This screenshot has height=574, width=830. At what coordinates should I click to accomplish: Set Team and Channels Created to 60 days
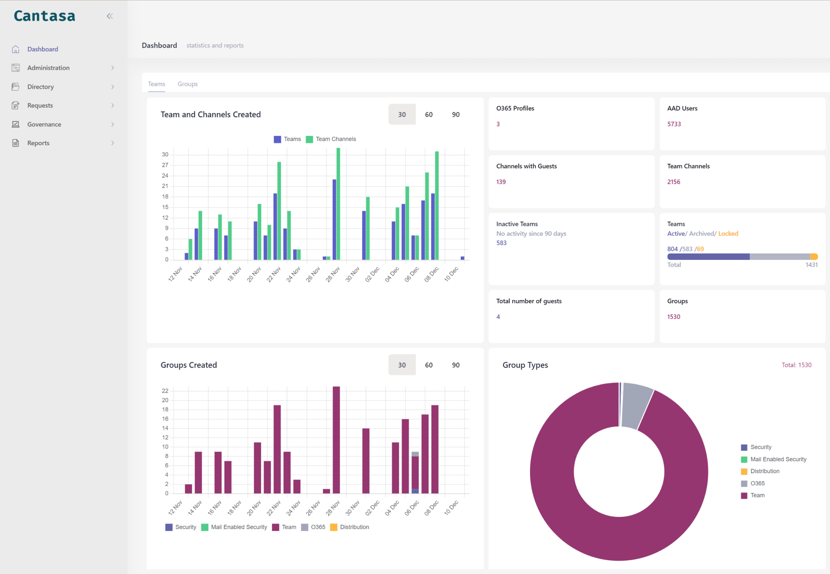click(x=429, y=114)
